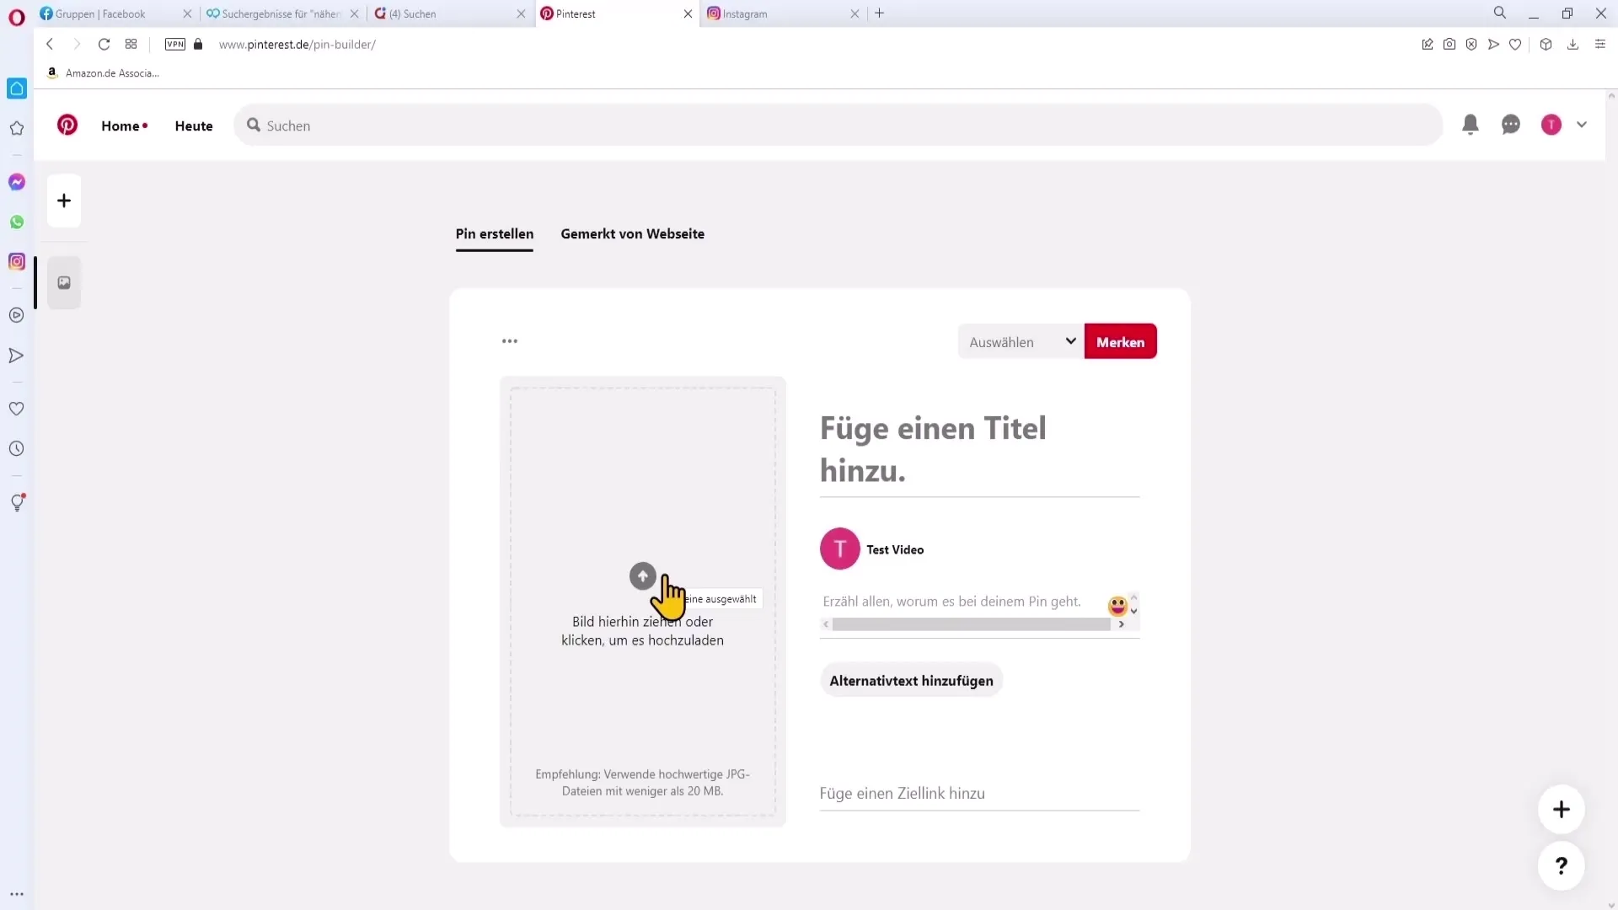Open sidebar three-dot settings
This screenshot has width=1618, height=910.
(x=17, y=895)
